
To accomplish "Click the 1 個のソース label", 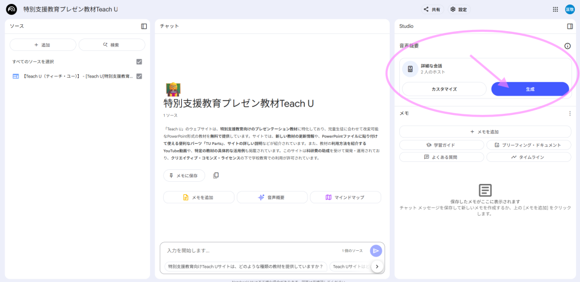I will 352,251.
